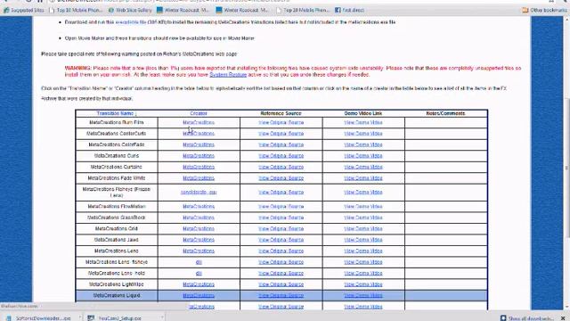Open creator link for Lens fisheye row
Viewport: 570px width, 321px height.
pyautogui.click(x=199, y=262)
